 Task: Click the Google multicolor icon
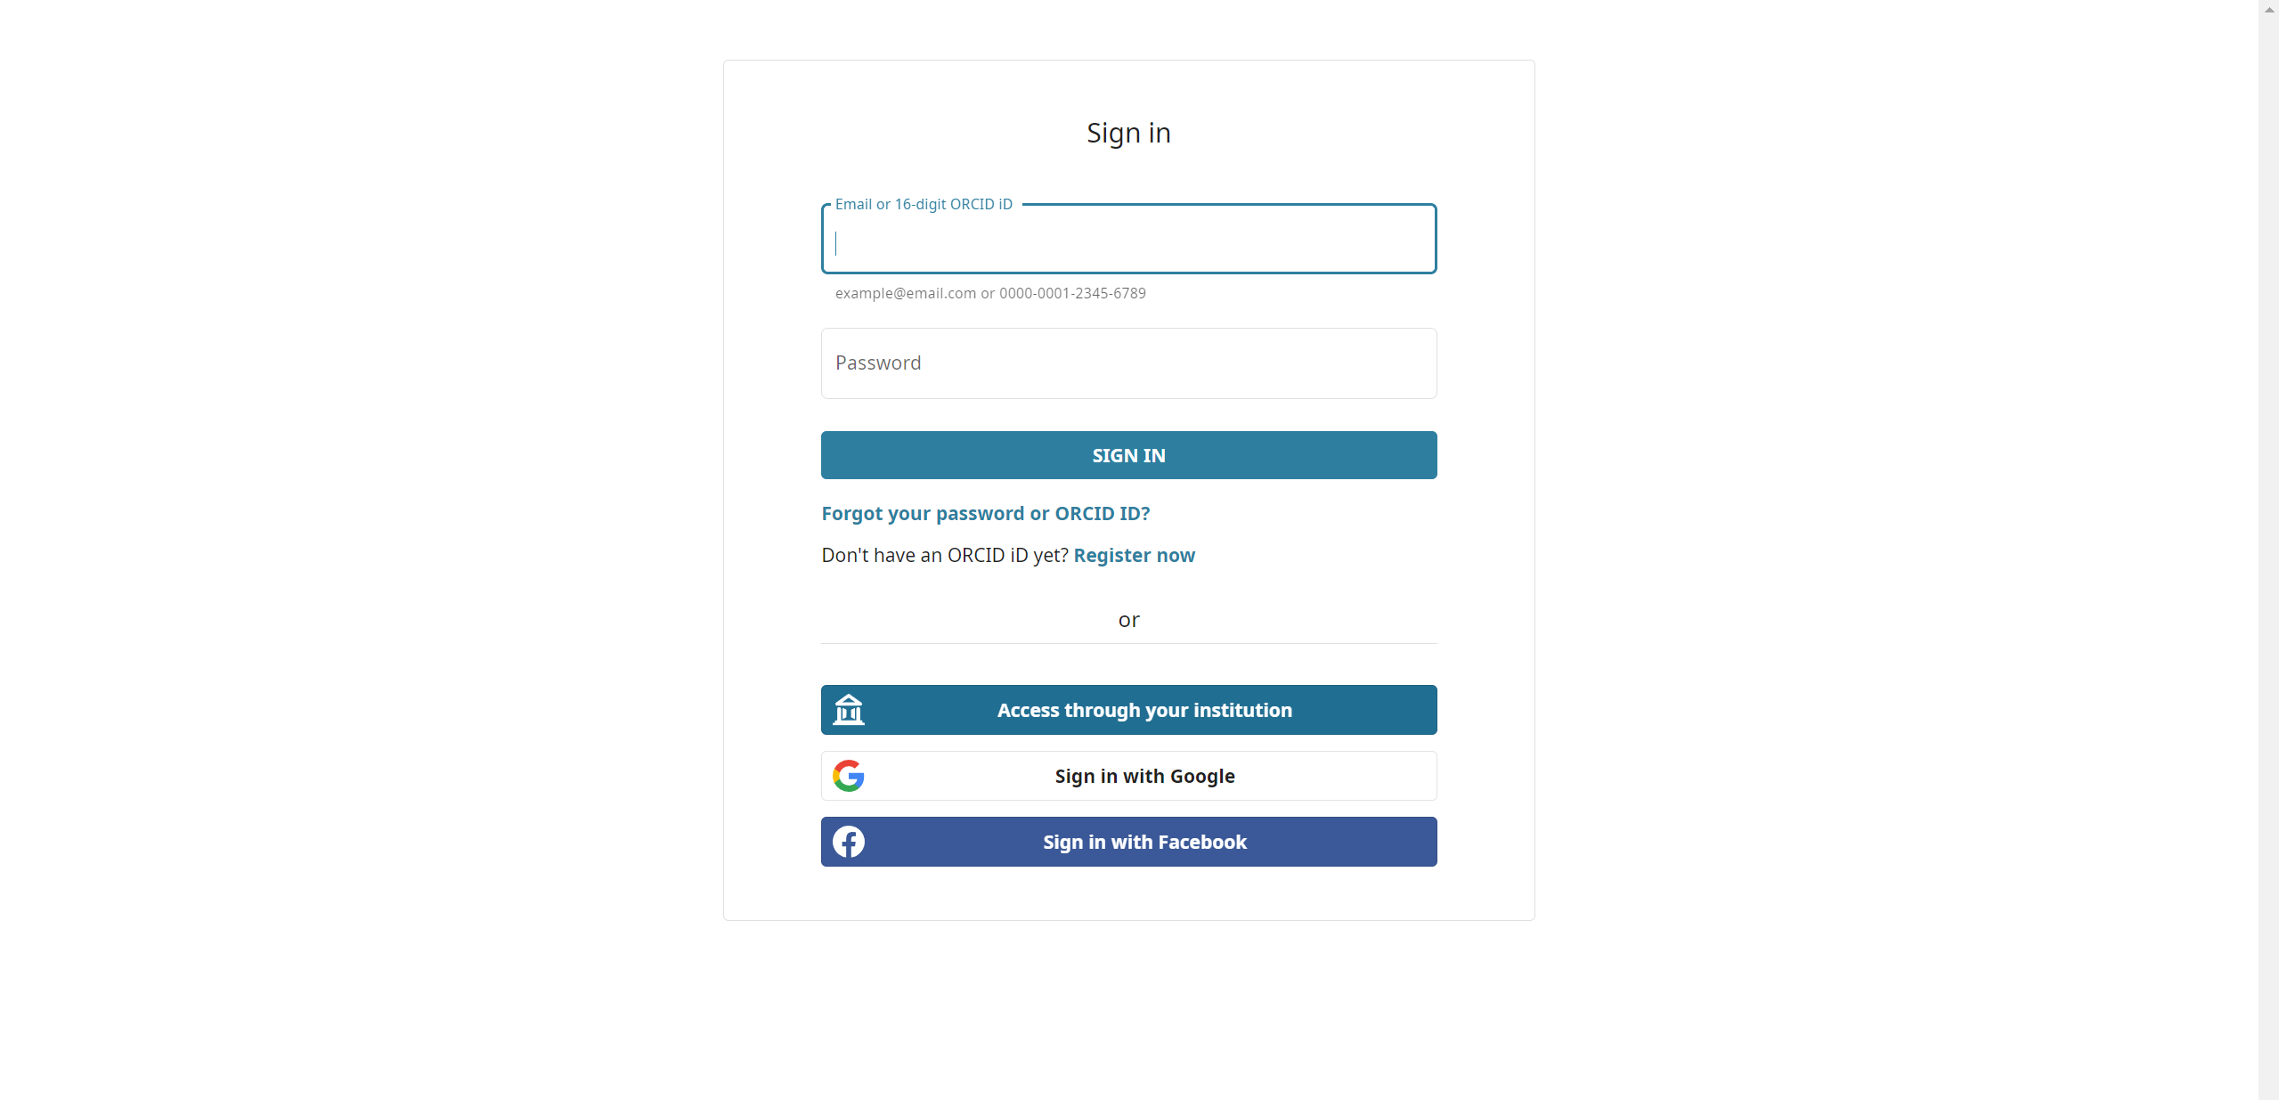(x=849, y=776)
